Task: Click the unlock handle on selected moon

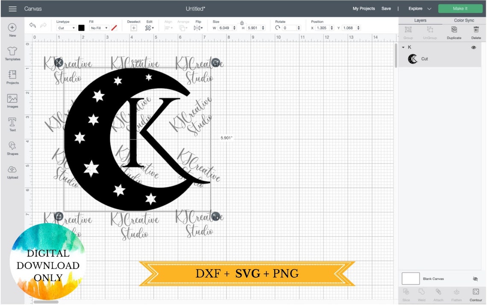Action: [59, 216]
